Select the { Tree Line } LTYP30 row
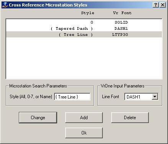168x144 pixels. (84, 34)
